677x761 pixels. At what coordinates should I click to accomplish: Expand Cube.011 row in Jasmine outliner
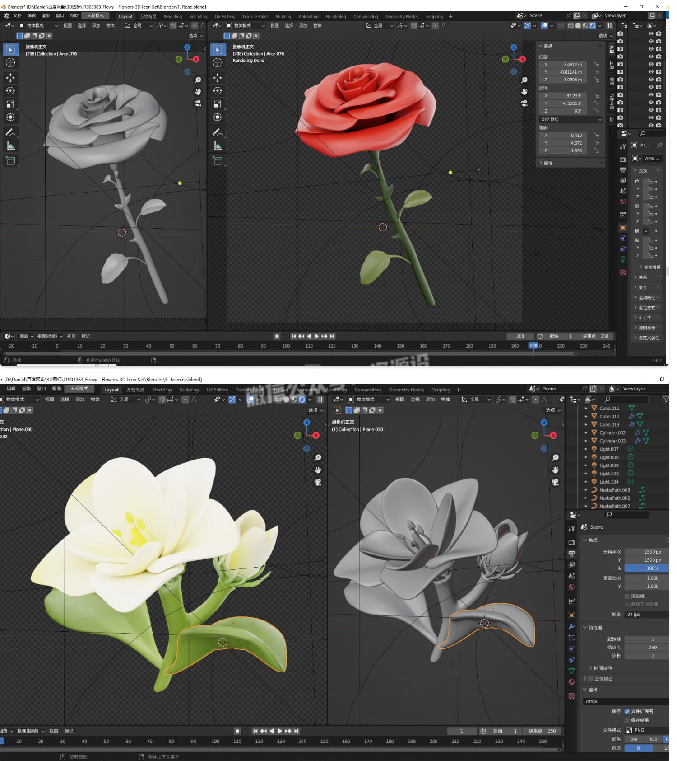click(x=586, y=408)
